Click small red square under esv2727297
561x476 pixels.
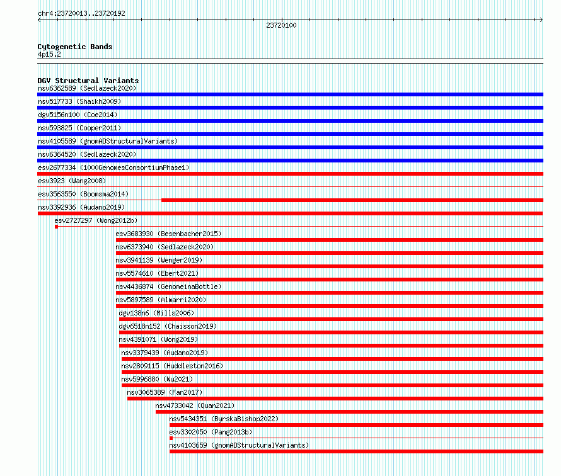point(57,227)
